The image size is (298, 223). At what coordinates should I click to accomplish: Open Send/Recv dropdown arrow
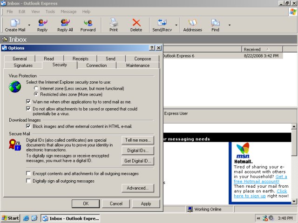(x=176, y=25)
